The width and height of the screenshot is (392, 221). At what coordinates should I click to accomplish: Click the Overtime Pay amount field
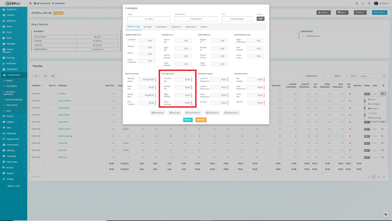(x=183, y=80)
